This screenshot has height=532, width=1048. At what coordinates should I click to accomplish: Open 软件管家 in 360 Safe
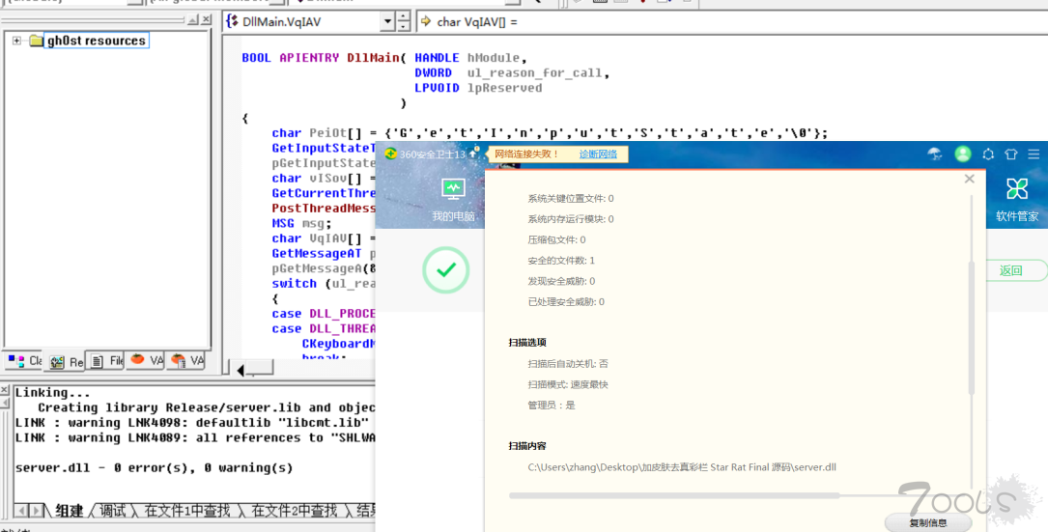click(1016, 200)
